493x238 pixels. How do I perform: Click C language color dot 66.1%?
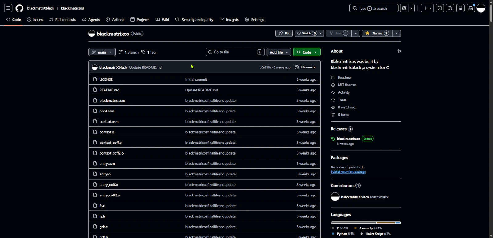coord(333,228)
